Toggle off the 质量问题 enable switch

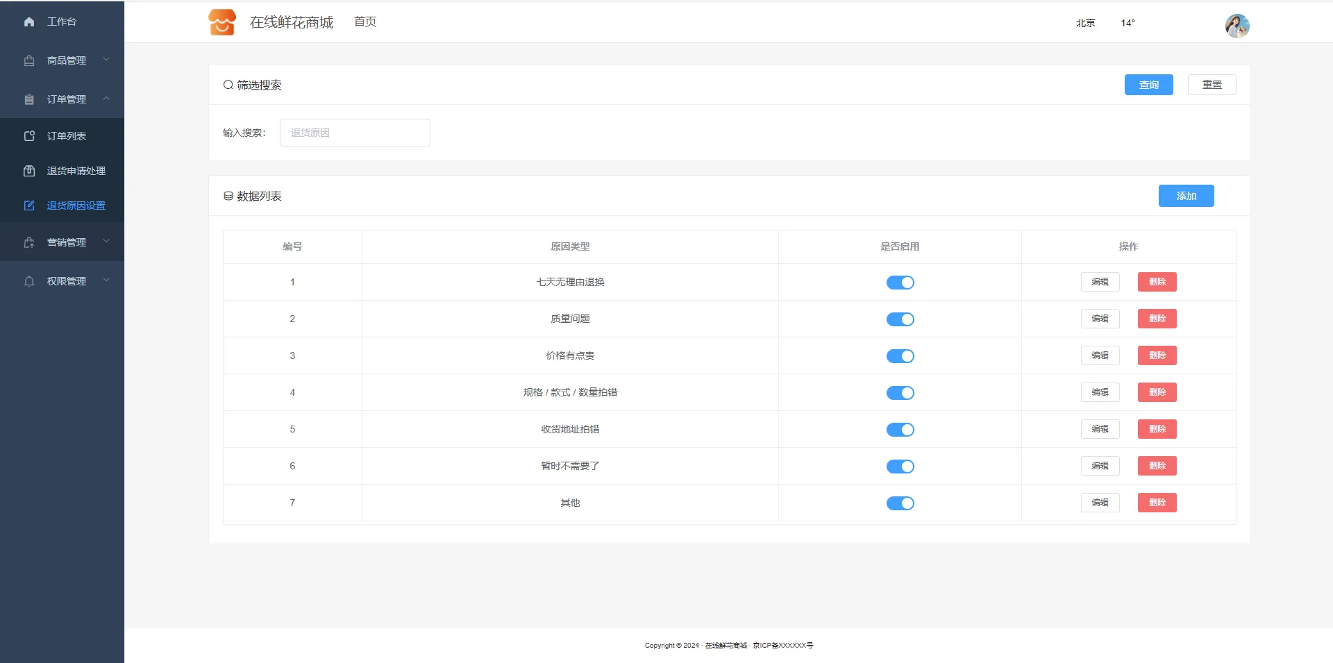900,319
